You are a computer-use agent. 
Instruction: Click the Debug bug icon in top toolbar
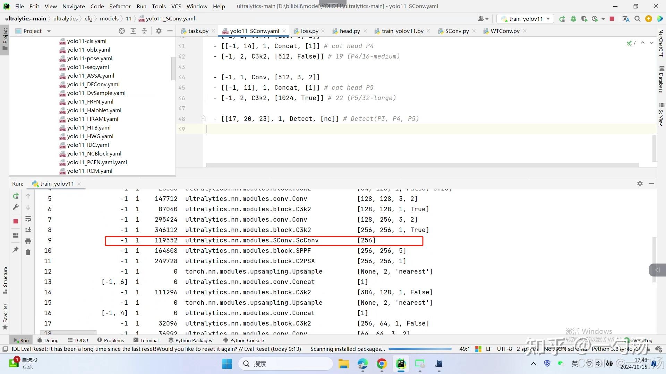pyautogui.click(x=573, y=19)
